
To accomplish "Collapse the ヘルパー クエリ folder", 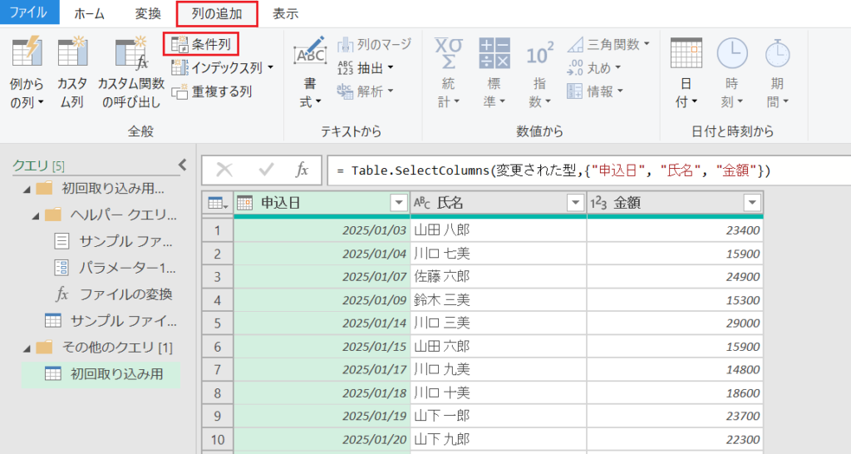I will pos(36,216).
